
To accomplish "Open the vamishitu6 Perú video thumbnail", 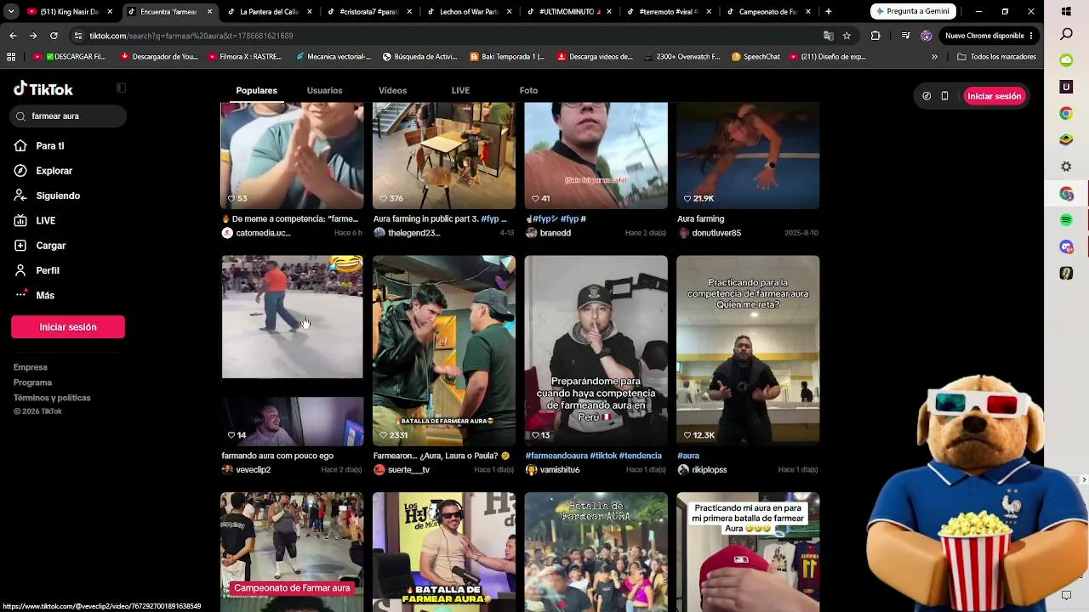I will (x=596, y=350).
